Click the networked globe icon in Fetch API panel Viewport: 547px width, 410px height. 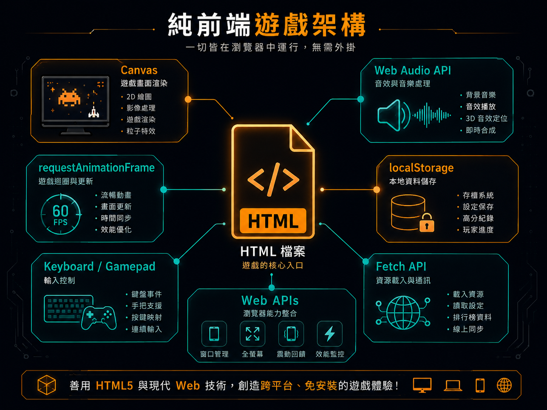403,312
